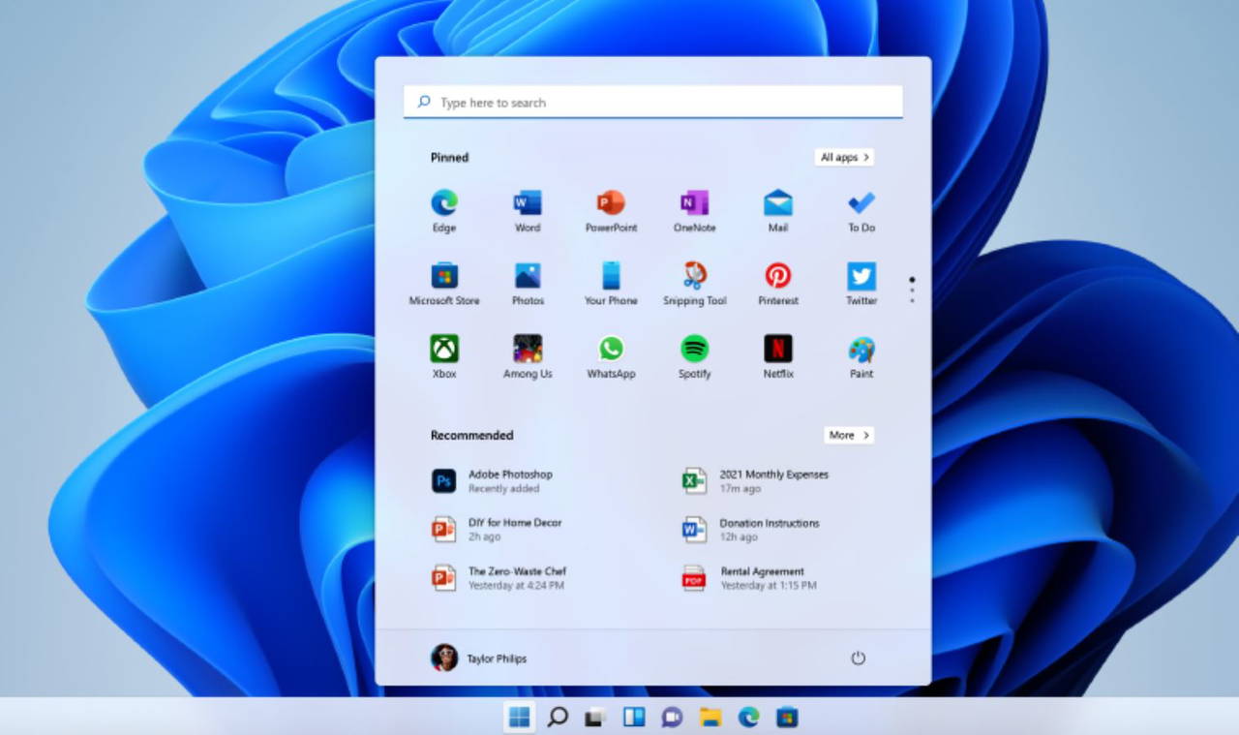Expand the All apps list

[844, 157]
